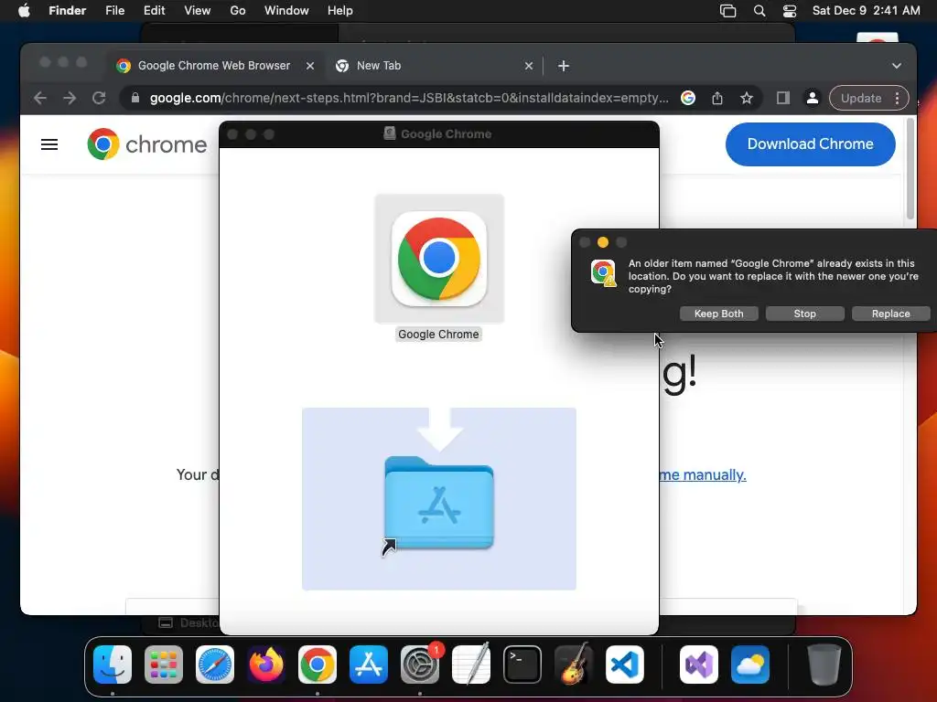Open the Finder menu
The width and height of the screenshot is (937, 702).
(67, 11)
